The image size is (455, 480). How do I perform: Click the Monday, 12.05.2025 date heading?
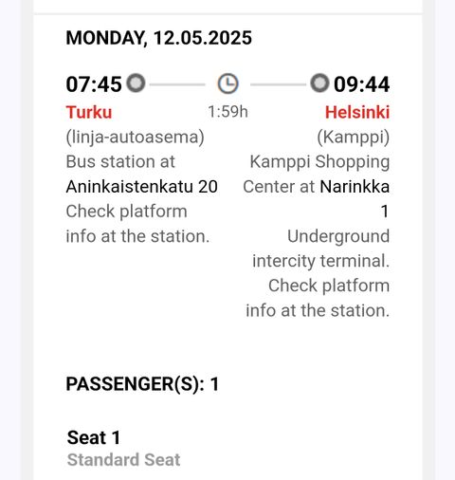pyautogui.click(x=158, y=38)
